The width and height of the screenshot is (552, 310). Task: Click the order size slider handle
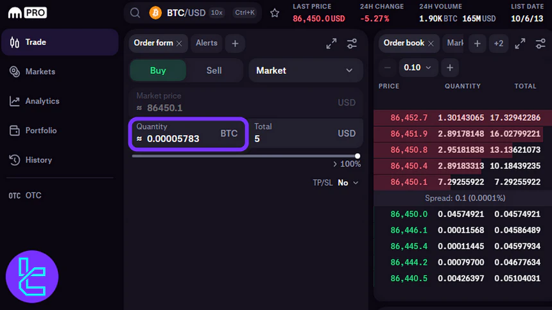point(358,156)
